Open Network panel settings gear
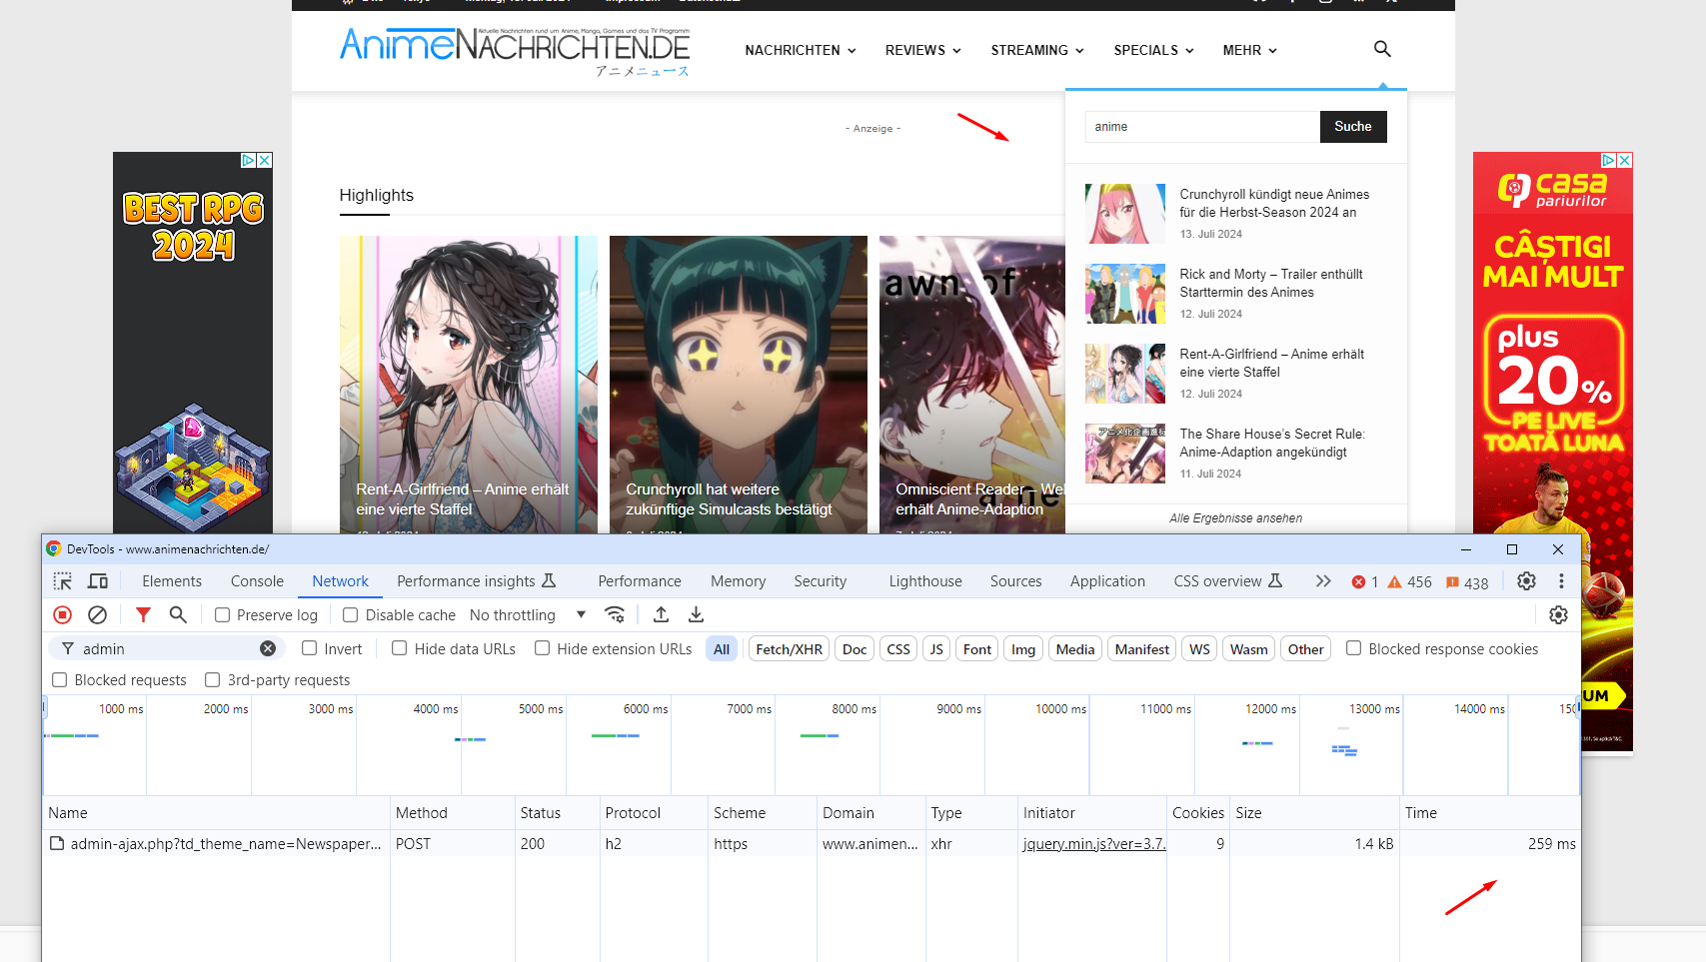The height and width of the screenshot is (962, 1706). [x=1558, y=615]
